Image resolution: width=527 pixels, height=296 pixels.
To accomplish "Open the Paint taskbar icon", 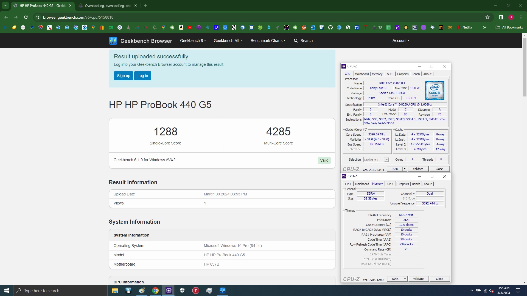I will (x=142, y=291).
